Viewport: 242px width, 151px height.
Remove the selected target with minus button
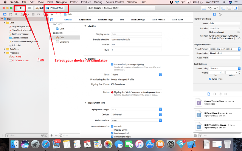pyautogui.click(x=56, y=136)
